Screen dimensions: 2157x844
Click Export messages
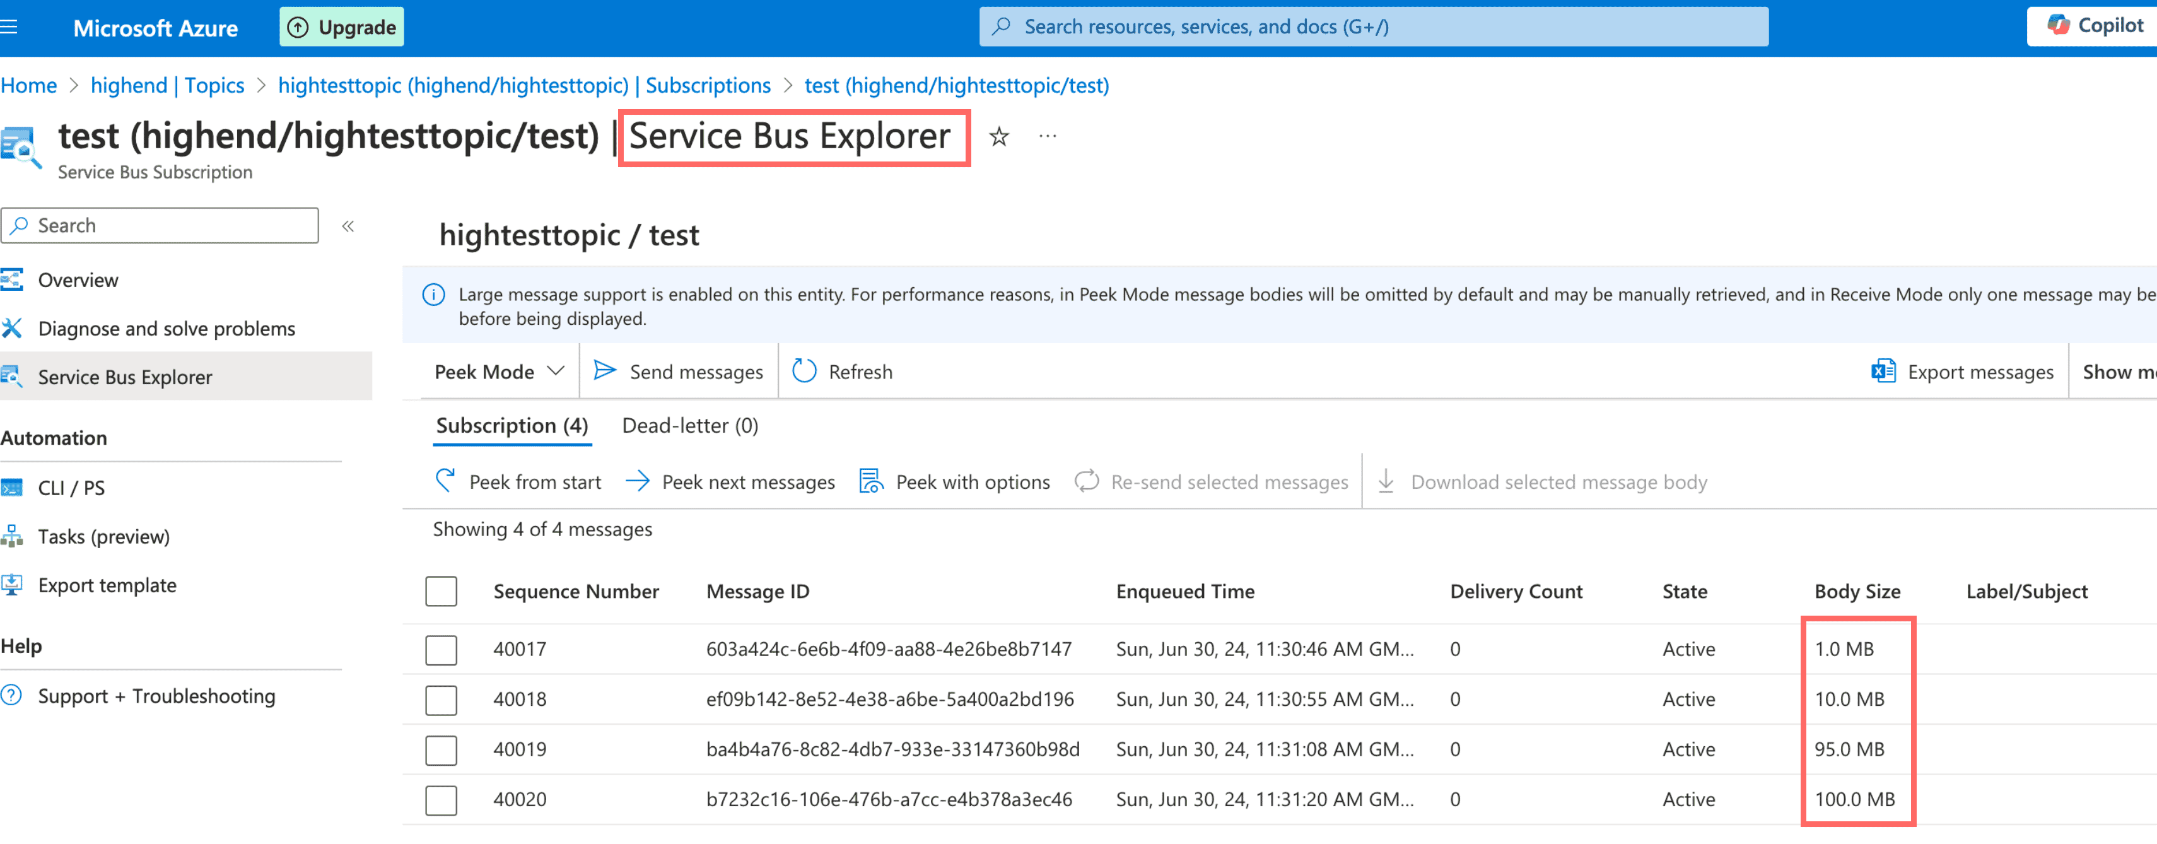1962,371
